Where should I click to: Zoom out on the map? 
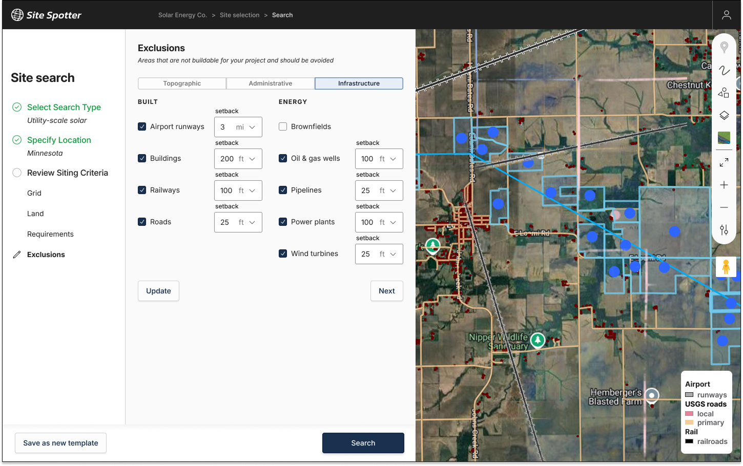pos(724,207)
